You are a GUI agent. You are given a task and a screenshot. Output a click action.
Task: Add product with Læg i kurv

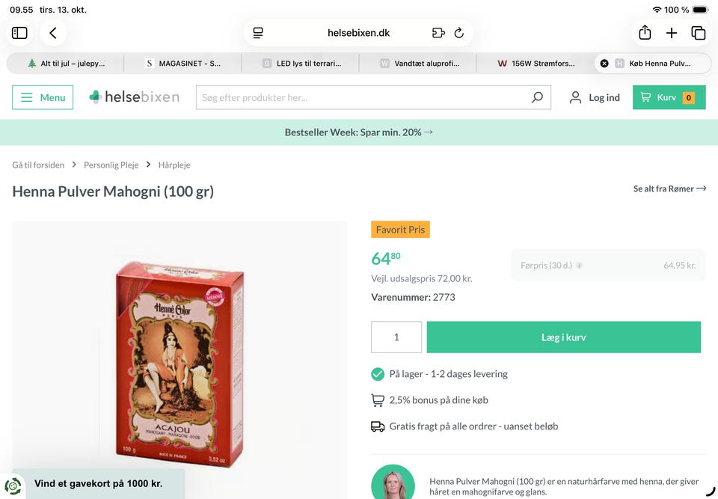click(564, 337)
